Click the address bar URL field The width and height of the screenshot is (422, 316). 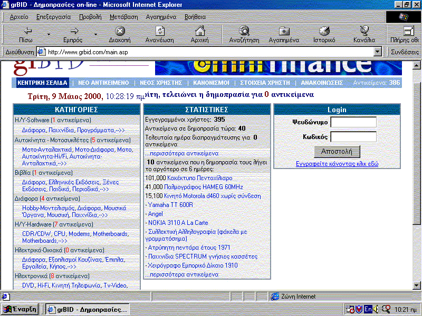click(x=210, y=52)
